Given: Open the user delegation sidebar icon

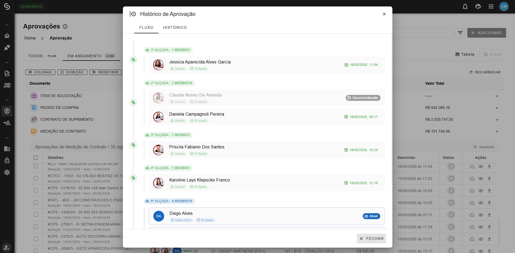Looking at the screenshot, I should [x=7, y=123].
